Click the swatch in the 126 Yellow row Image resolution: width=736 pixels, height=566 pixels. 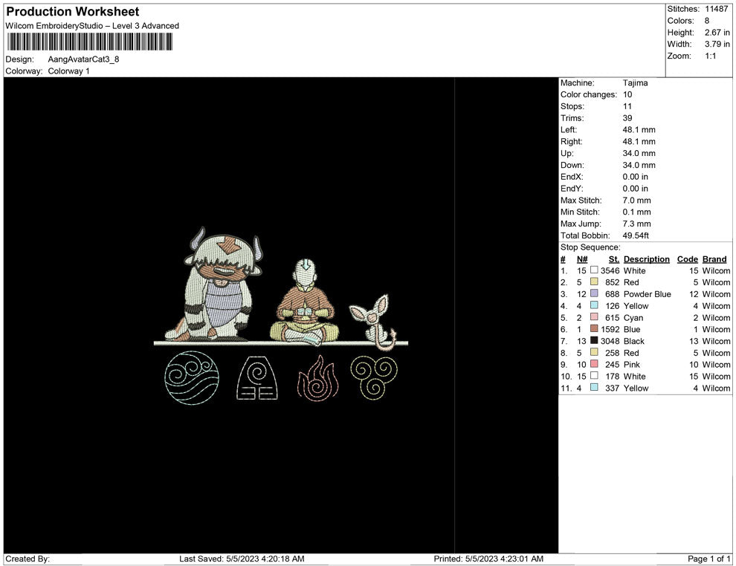[x=594, y=305]
